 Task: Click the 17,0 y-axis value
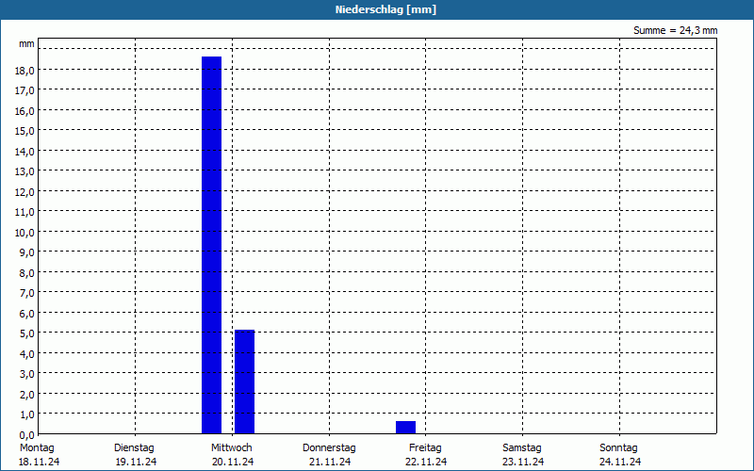[x=25, y=90]
